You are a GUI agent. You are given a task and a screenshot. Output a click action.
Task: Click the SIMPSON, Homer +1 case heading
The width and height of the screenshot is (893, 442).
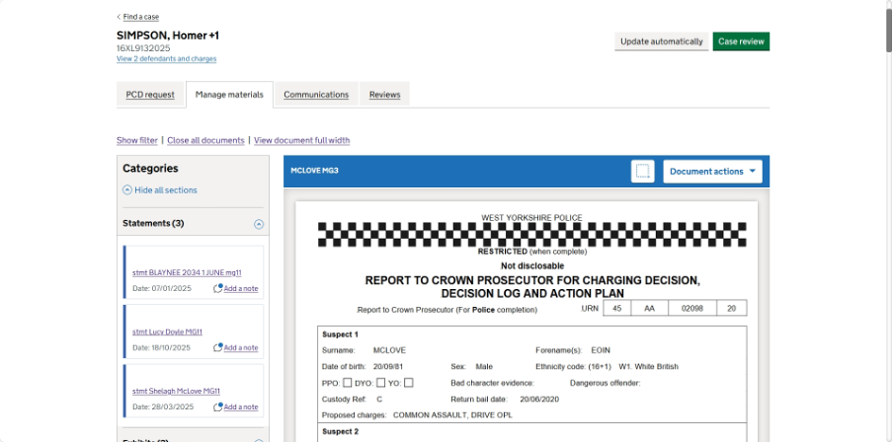point(168,36)
